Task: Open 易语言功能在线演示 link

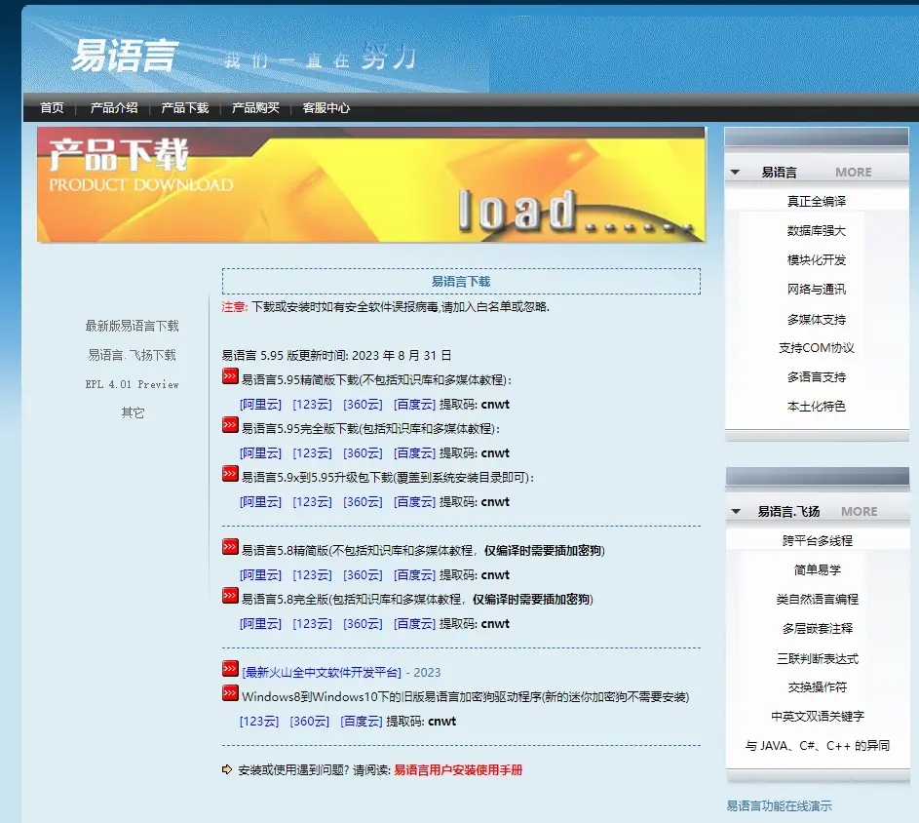Action: (x=779, y=806)
